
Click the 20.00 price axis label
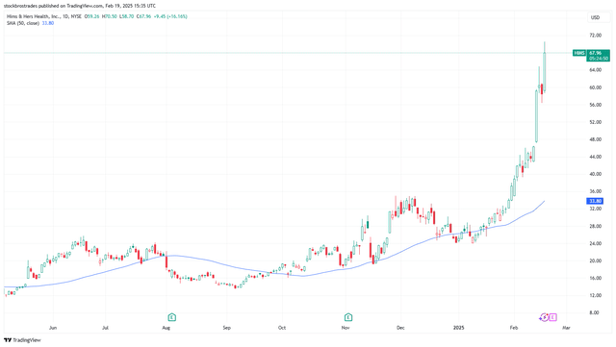pyautogui.click(x=596, y=260)
